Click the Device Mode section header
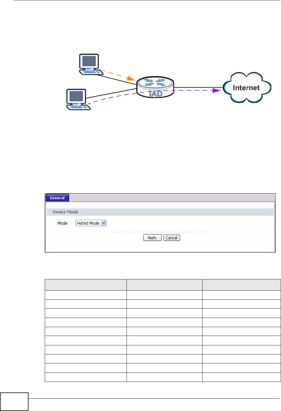 pyautogui.click(x=160, y=212)
